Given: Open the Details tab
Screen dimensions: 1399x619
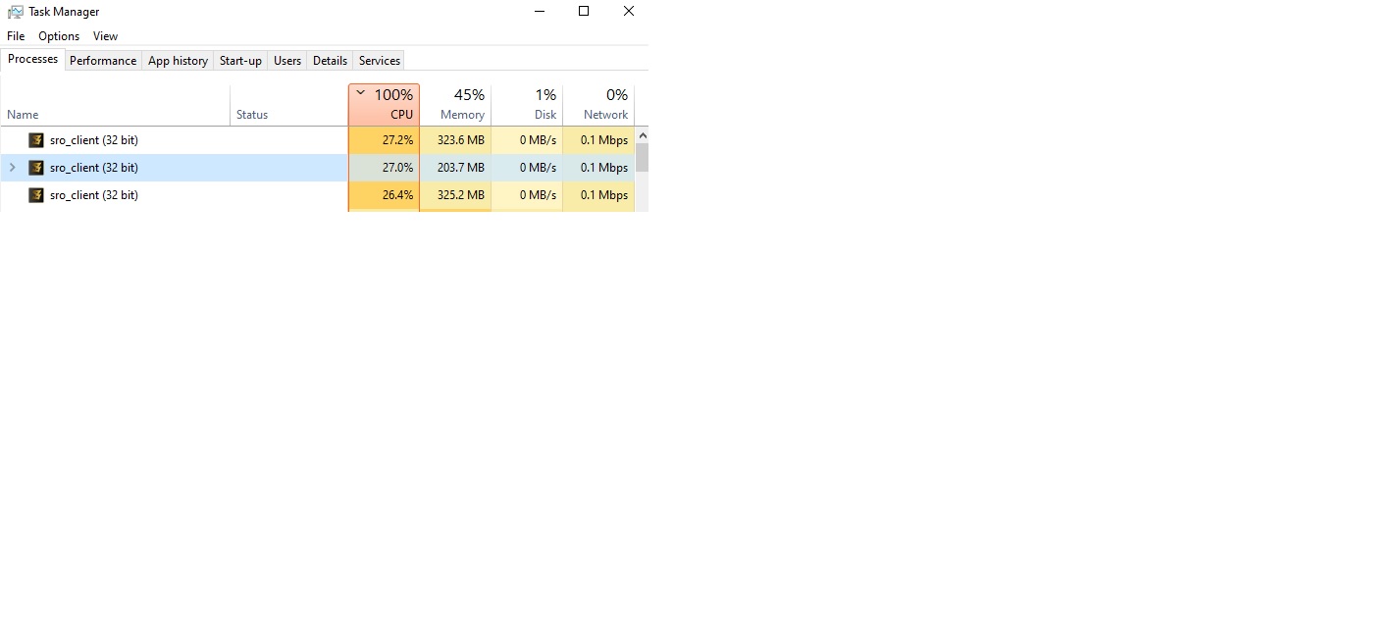Looking at the screenshot, I should [x=330, y=61].
